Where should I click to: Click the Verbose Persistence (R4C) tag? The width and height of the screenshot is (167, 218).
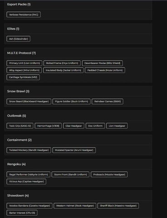click(x=24, y=15)
